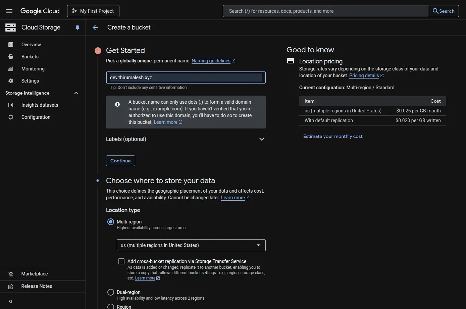This screenshot has width=466, height=309.
Task: Expand the Labels (optional) section
Action: 261,139
